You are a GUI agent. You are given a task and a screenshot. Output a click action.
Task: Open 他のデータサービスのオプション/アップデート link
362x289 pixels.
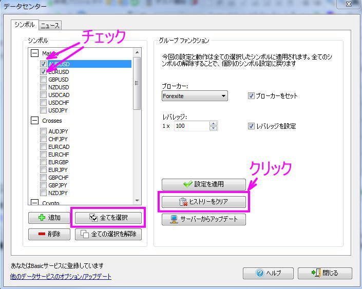click(x=61, y=277)
